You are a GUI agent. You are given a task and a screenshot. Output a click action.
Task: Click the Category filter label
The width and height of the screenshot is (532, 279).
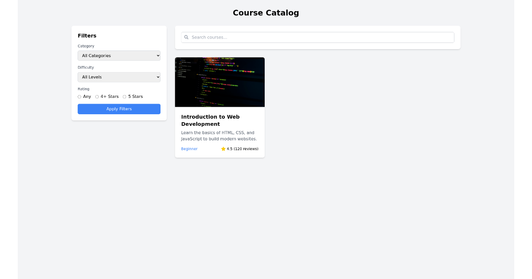point(86,46)
